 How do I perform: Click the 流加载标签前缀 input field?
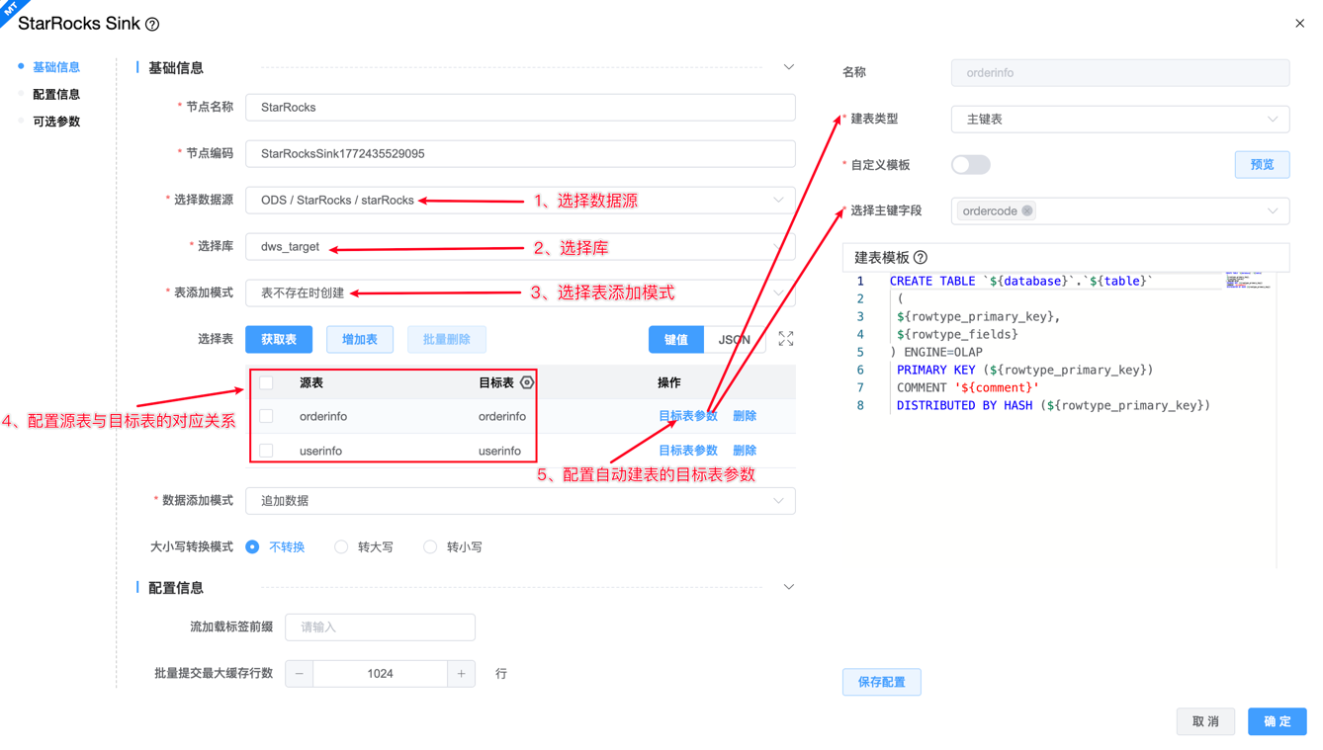pyautogui.click(x=380, y=627)
